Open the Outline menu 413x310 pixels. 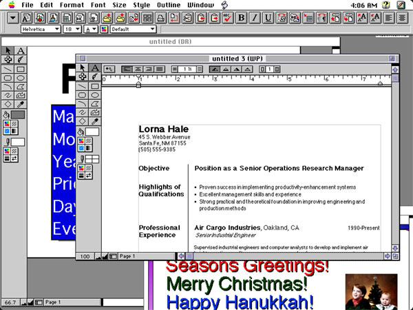(x=168, y=5)
